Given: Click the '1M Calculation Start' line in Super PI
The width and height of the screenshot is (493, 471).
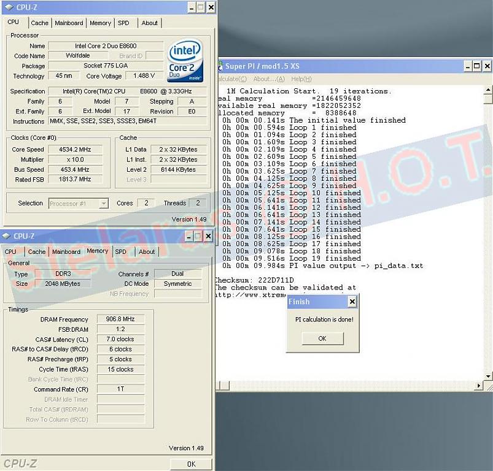Looking at the screenshot, I should coord(308,91).
